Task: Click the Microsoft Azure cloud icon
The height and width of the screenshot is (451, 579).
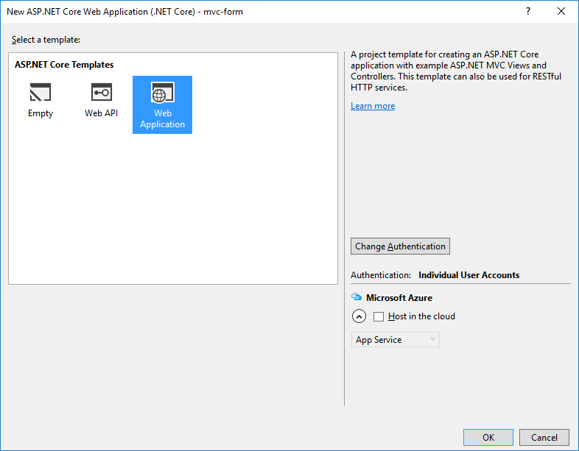Action: click(x=357, y=298)
